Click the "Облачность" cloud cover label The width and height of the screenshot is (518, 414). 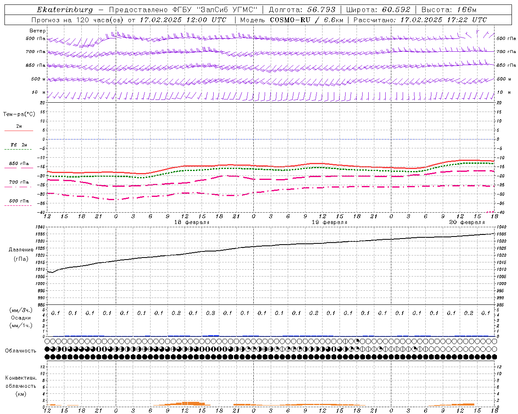(21, 351)
